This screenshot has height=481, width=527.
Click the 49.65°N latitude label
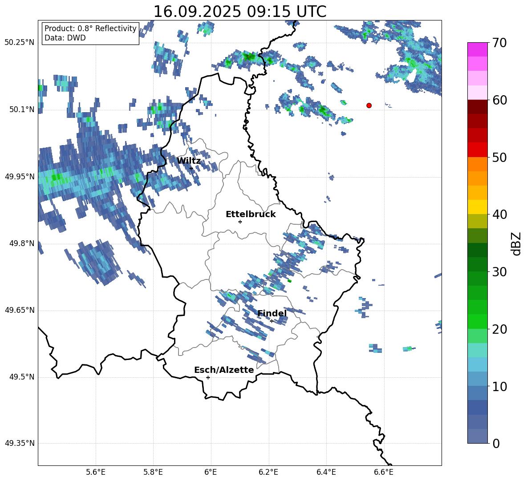(20, 310)
